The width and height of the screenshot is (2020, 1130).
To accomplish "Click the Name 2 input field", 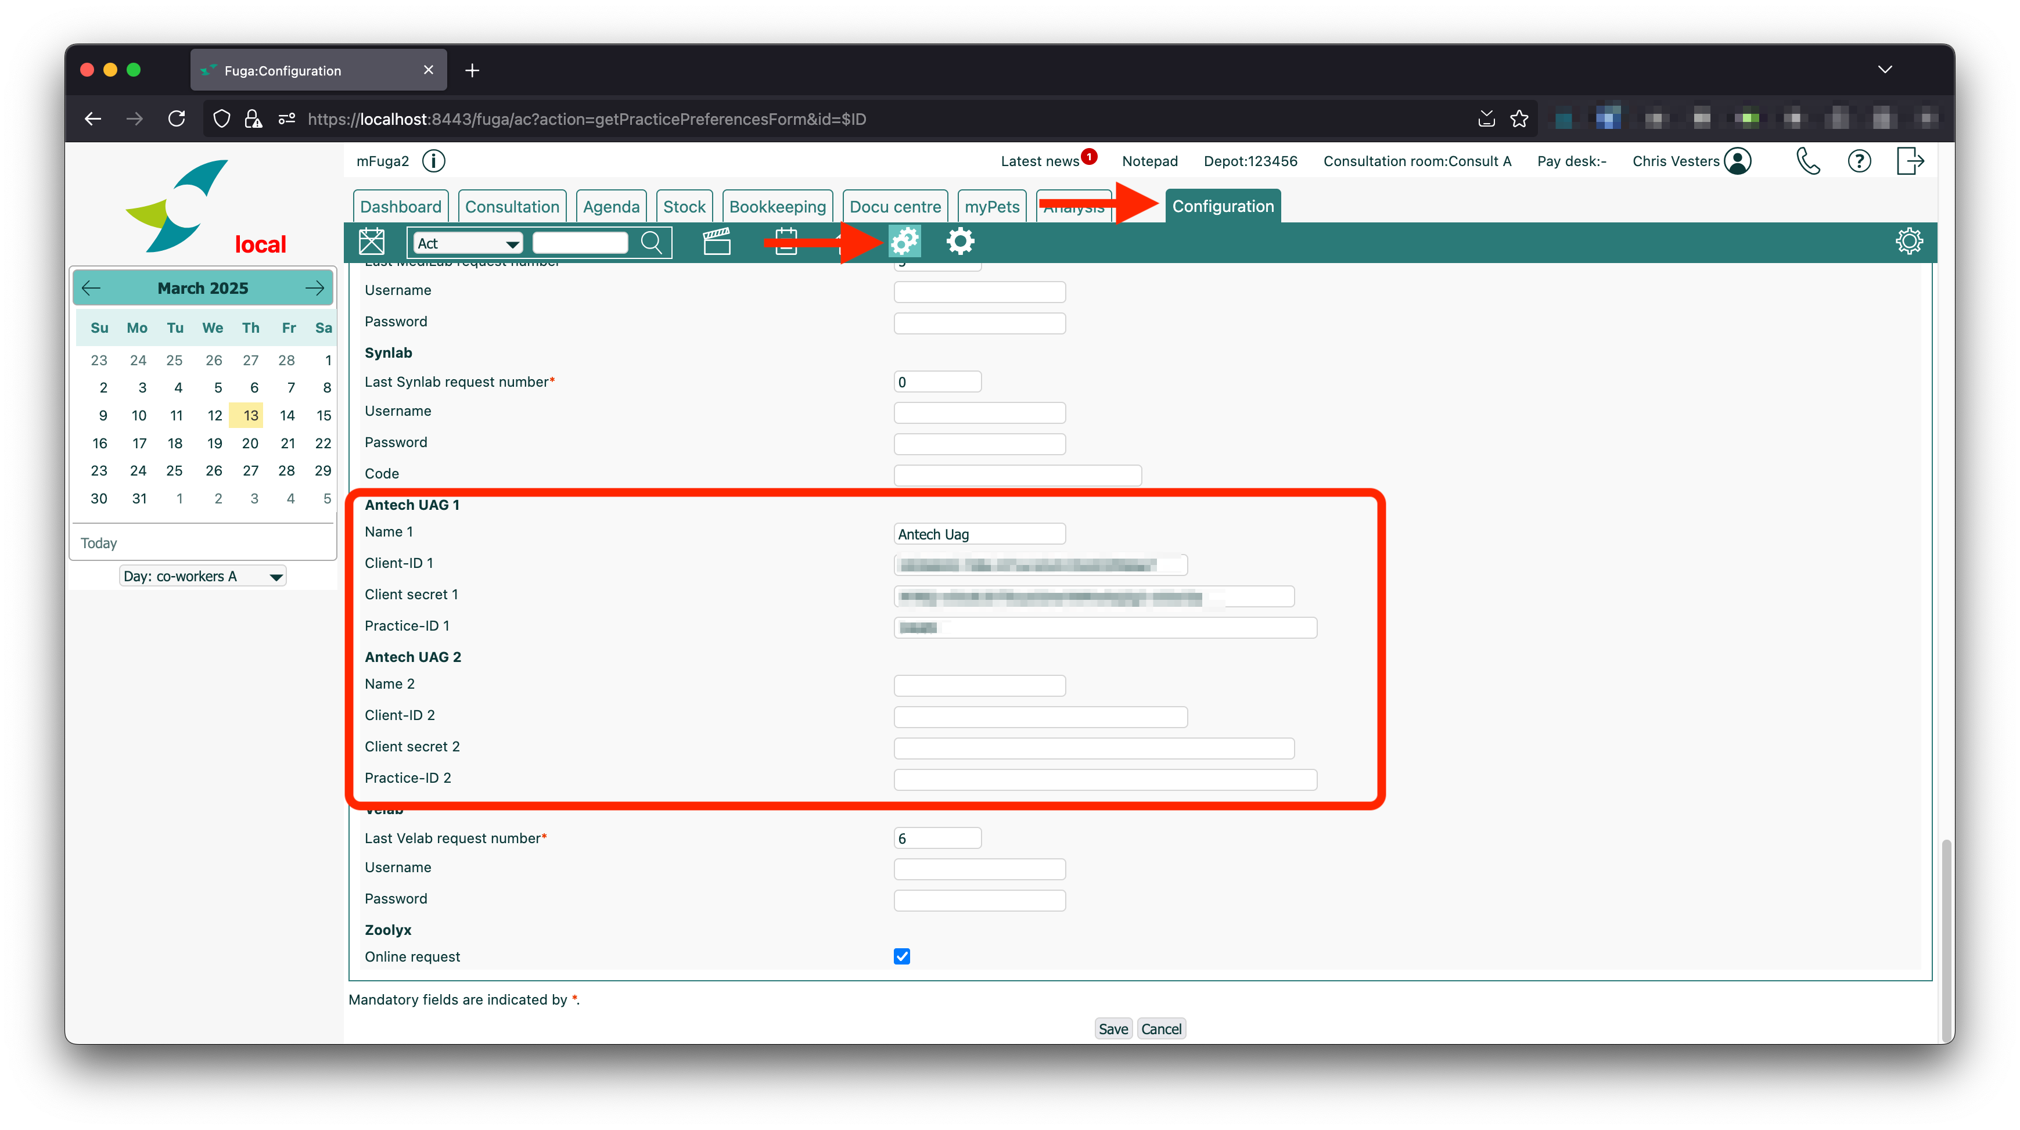I will point(979,685).
